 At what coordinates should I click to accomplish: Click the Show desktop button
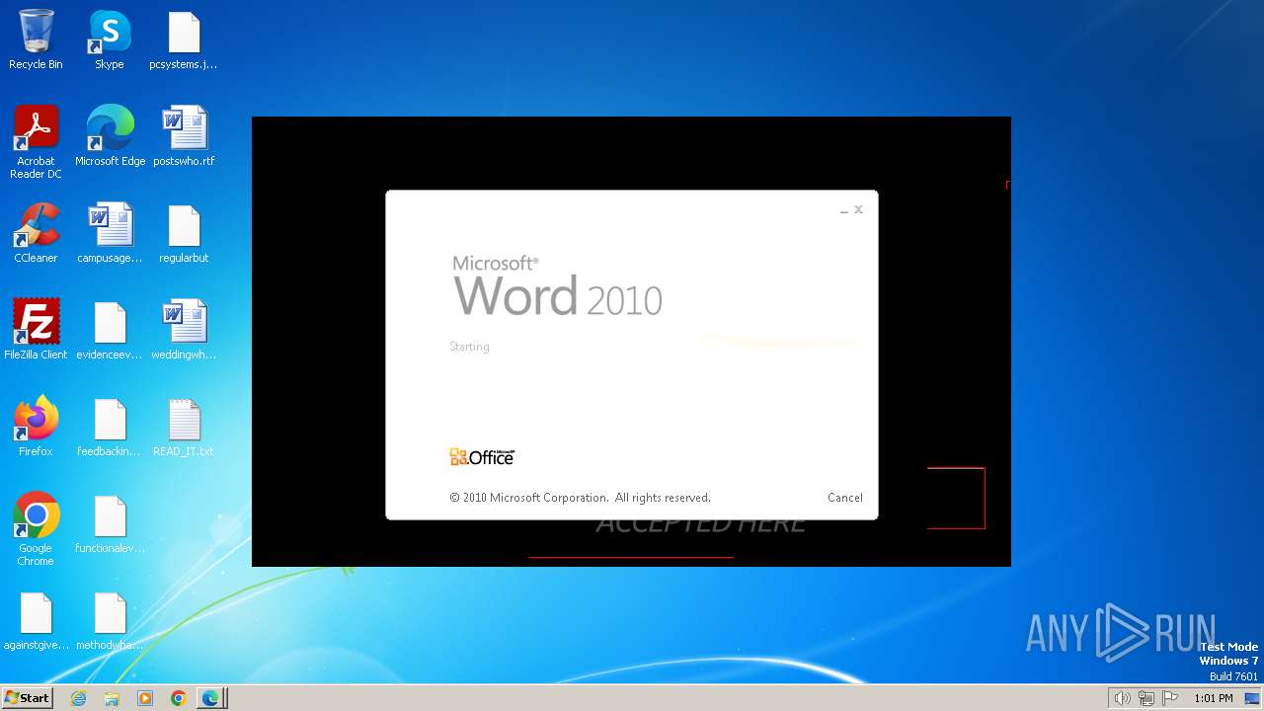1252,698
